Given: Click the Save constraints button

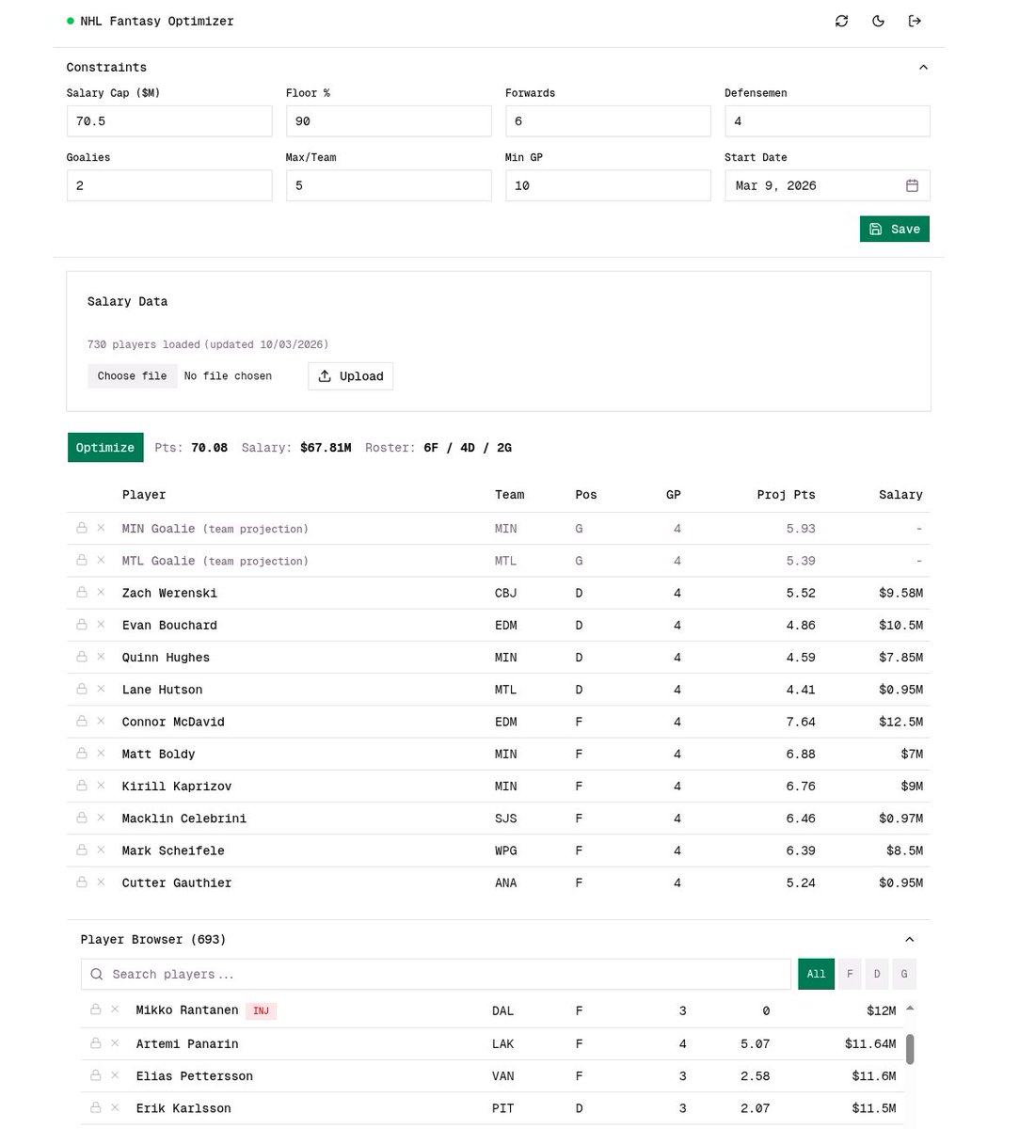Looking at the screenshot, I should click(895, 229).
